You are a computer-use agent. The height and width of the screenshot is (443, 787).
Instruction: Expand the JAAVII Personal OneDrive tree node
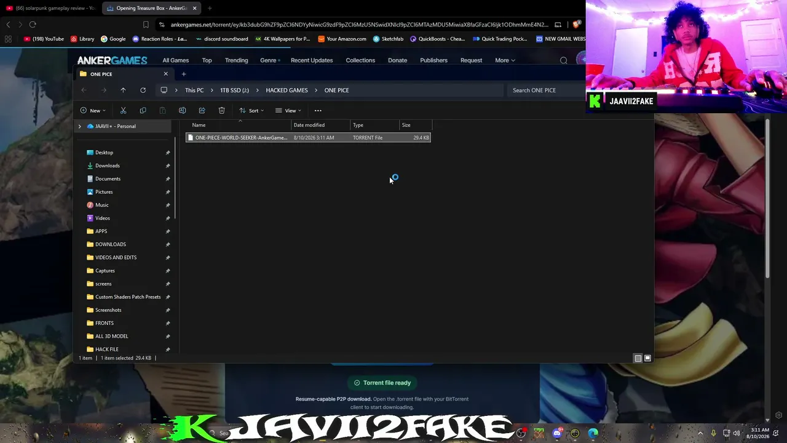coord(79,126)
